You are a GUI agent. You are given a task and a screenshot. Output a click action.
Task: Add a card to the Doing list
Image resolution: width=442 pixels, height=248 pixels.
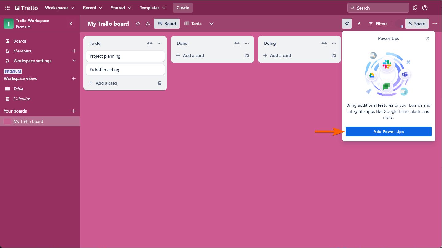[x=295, y=55]
